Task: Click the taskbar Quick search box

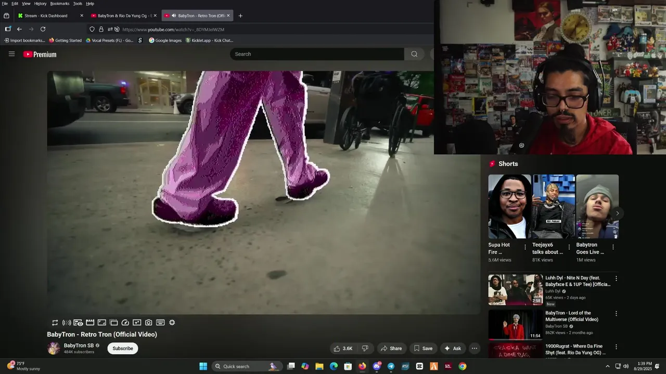Action: pyautogui.click(x=246, y=366)
